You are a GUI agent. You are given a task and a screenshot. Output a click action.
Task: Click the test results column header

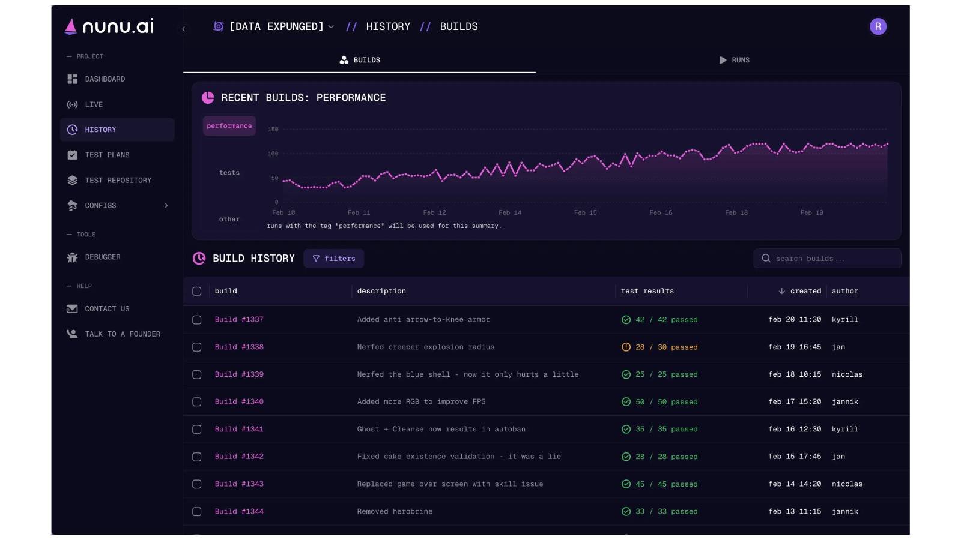(647, 291)
